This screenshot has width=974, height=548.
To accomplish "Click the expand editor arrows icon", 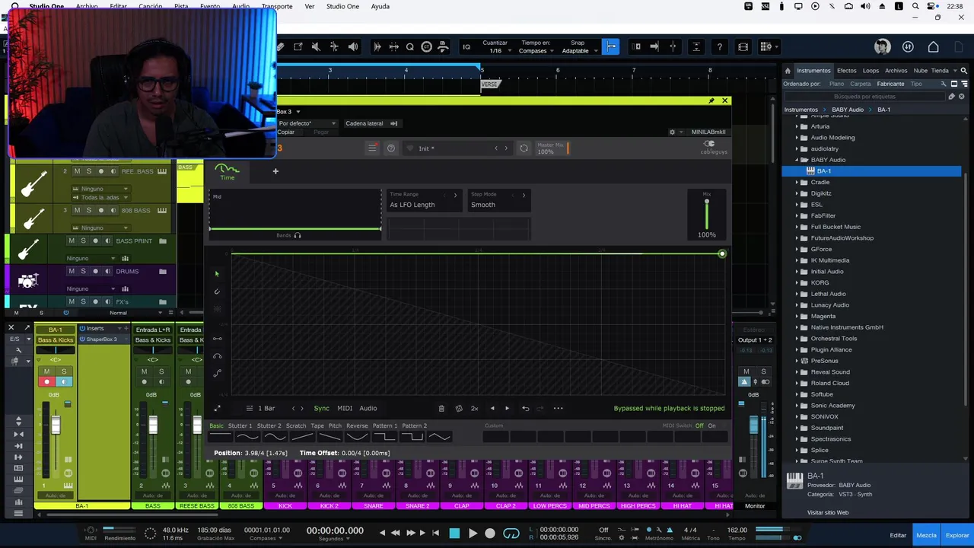I will pos(217,409).
